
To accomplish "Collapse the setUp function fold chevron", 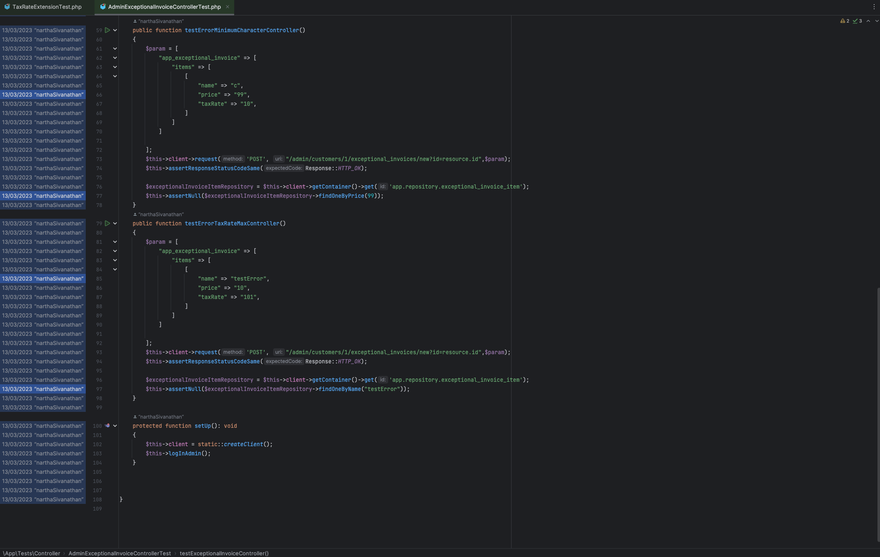I will click(115, 426).
